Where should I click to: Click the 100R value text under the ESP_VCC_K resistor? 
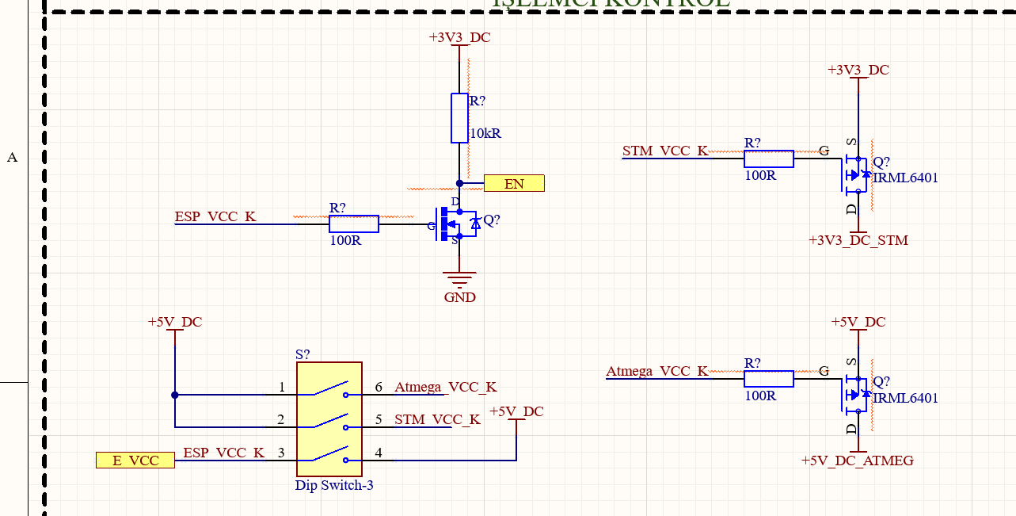pyautogui.click(x=346, y=240)
